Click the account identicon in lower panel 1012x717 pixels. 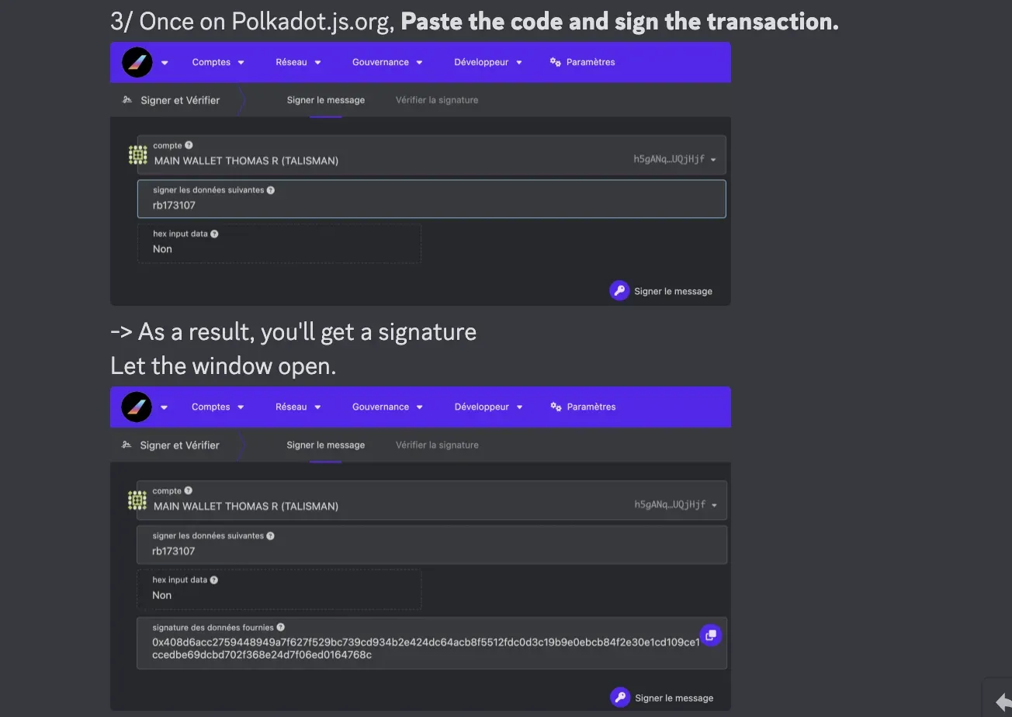137,501
